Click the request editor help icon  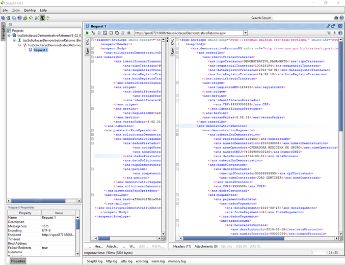(341, 33)
